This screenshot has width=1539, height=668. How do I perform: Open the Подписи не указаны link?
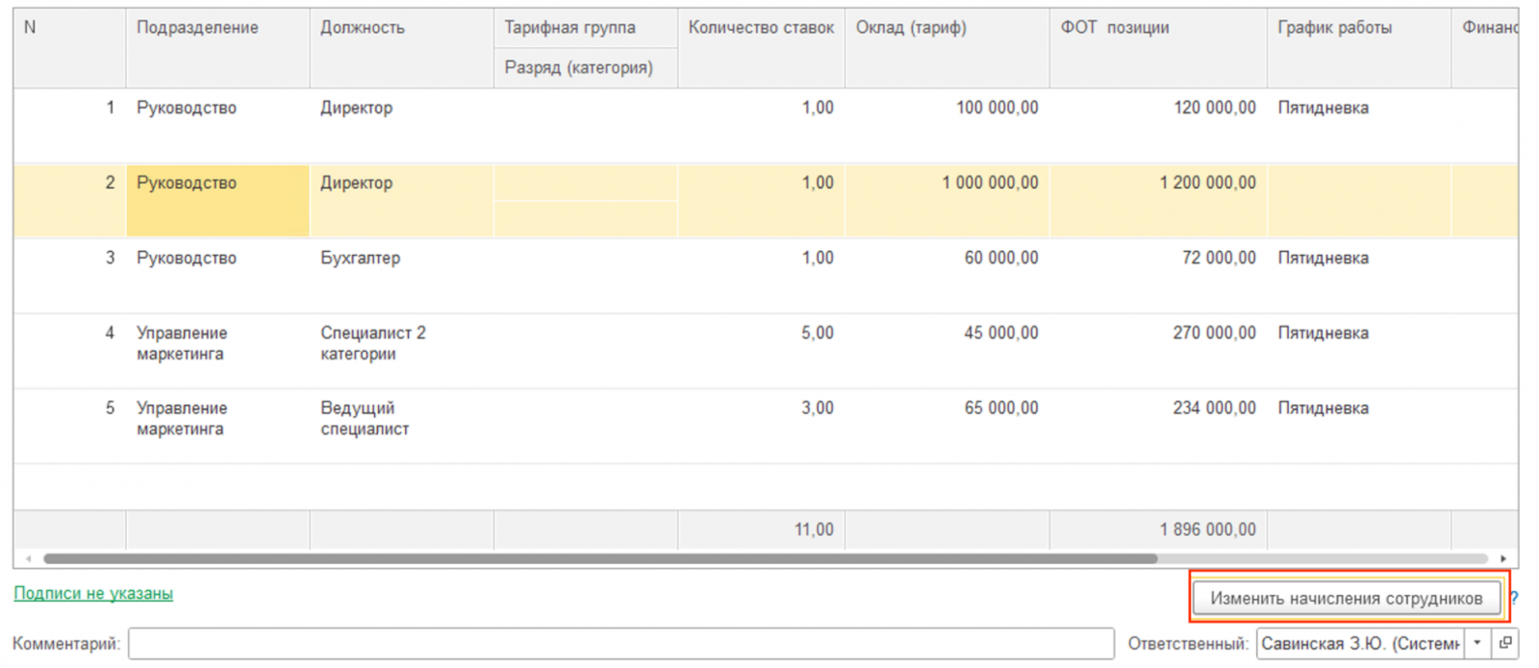93,593
